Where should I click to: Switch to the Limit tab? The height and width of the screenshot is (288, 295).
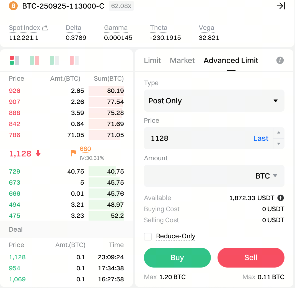click(152, 61)
